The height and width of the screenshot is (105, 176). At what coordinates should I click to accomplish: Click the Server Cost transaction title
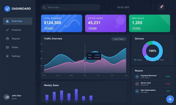pos(146,83)
